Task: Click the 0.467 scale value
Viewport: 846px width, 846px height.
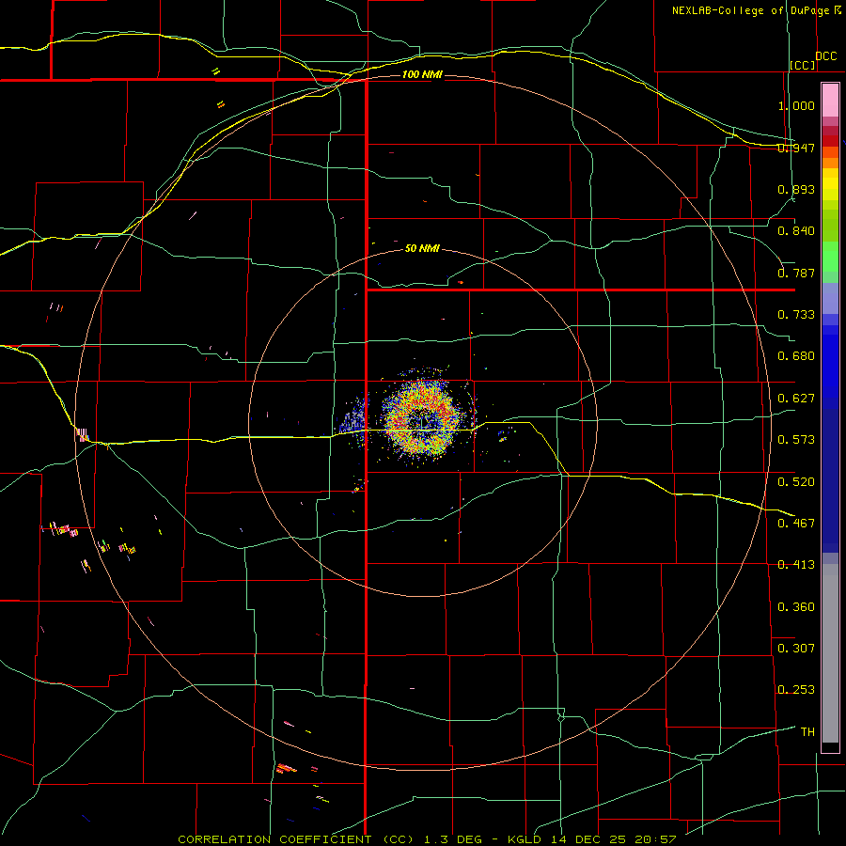Action: pos(796,524)
